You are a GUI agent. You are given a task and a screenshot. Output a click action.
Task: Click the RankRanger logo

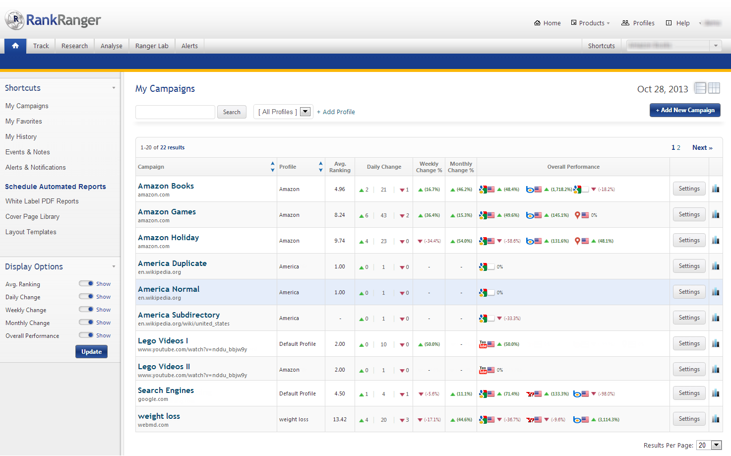tap(53, 20)
